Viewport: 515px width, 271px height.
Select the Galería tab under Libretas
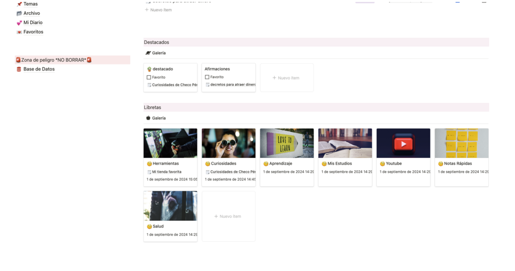[156, 118]
